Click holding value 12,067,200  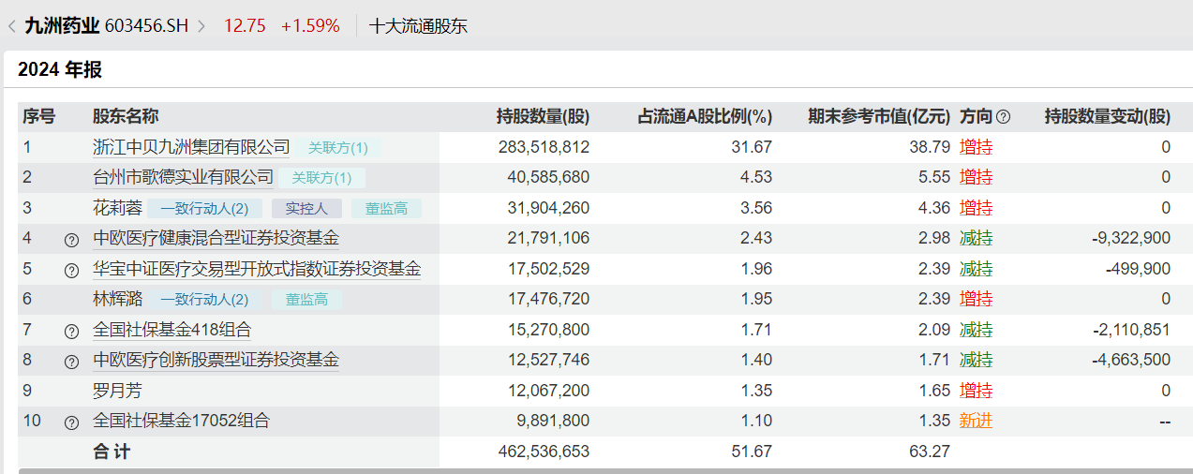pos(549,390)
